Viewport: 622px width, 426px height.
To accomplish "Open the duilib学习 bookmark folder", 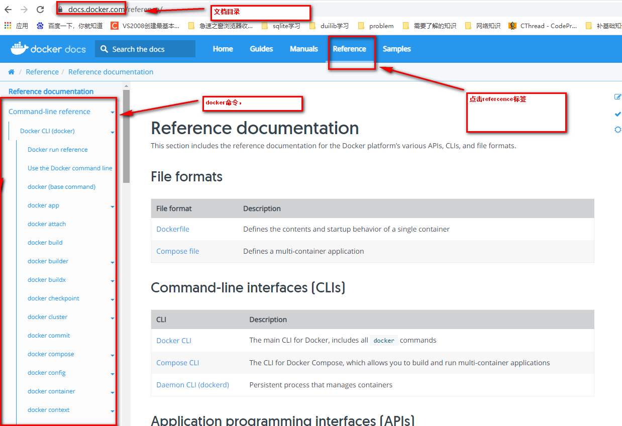I will [x=329, y=26].
